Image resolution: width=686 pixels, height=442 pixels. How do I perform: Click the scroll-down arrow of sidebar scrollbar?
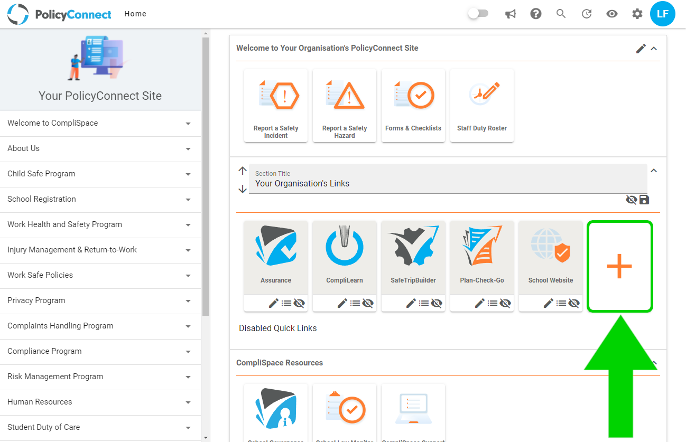[x=206, y=437]
